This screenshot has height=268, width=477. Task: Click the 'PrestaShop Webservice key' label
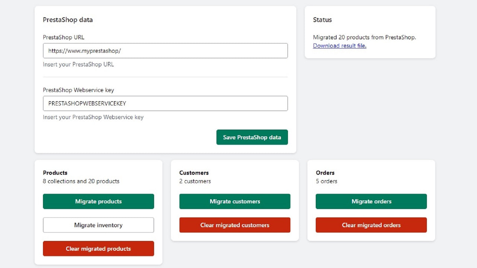(x=78, y=90)
